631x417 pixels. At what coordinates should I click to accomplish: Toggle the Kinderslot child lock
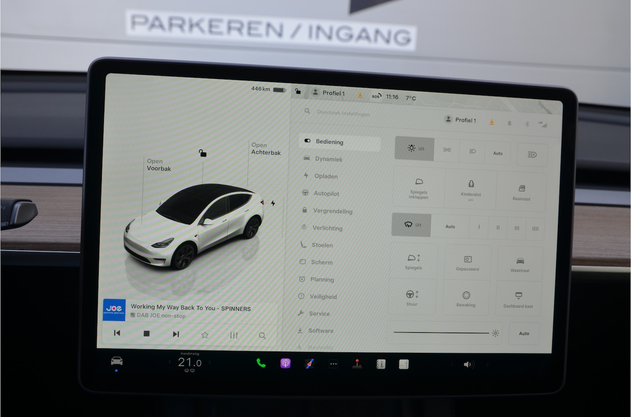tap(471, 189)
